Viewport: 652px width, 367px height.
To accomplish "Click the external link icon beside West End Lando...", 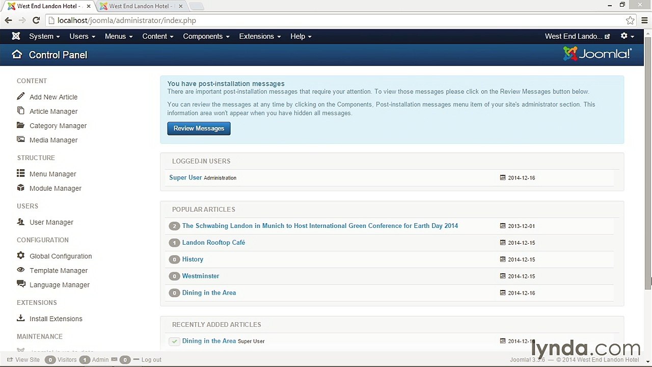I will [607, 37].
